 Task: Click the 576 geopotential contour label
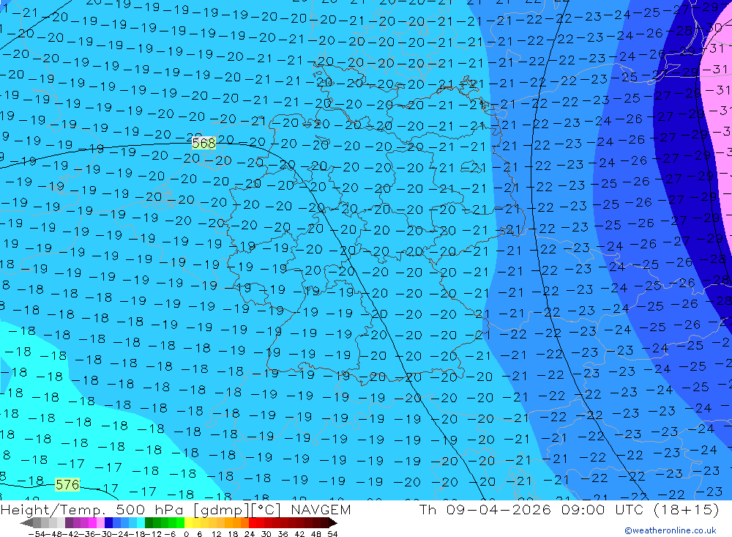pyautogui.click(x=67, y=485)
